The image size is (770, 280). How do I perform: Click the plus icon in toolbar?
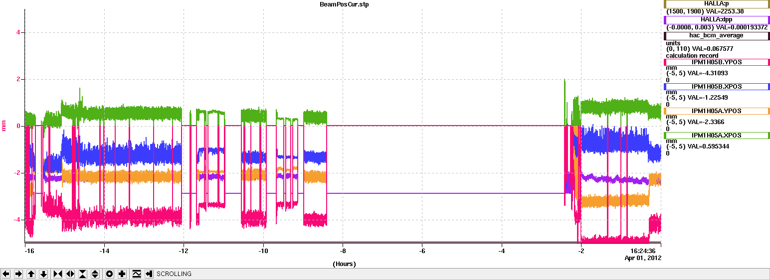122,274
